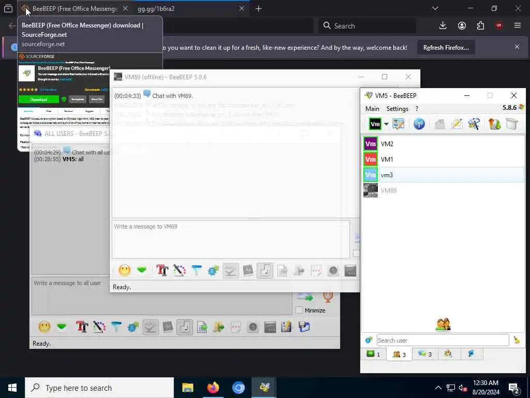Click the pencil note icon in VM5 toolbar
The height and width of the screenshot is (398, 530).
457,124
